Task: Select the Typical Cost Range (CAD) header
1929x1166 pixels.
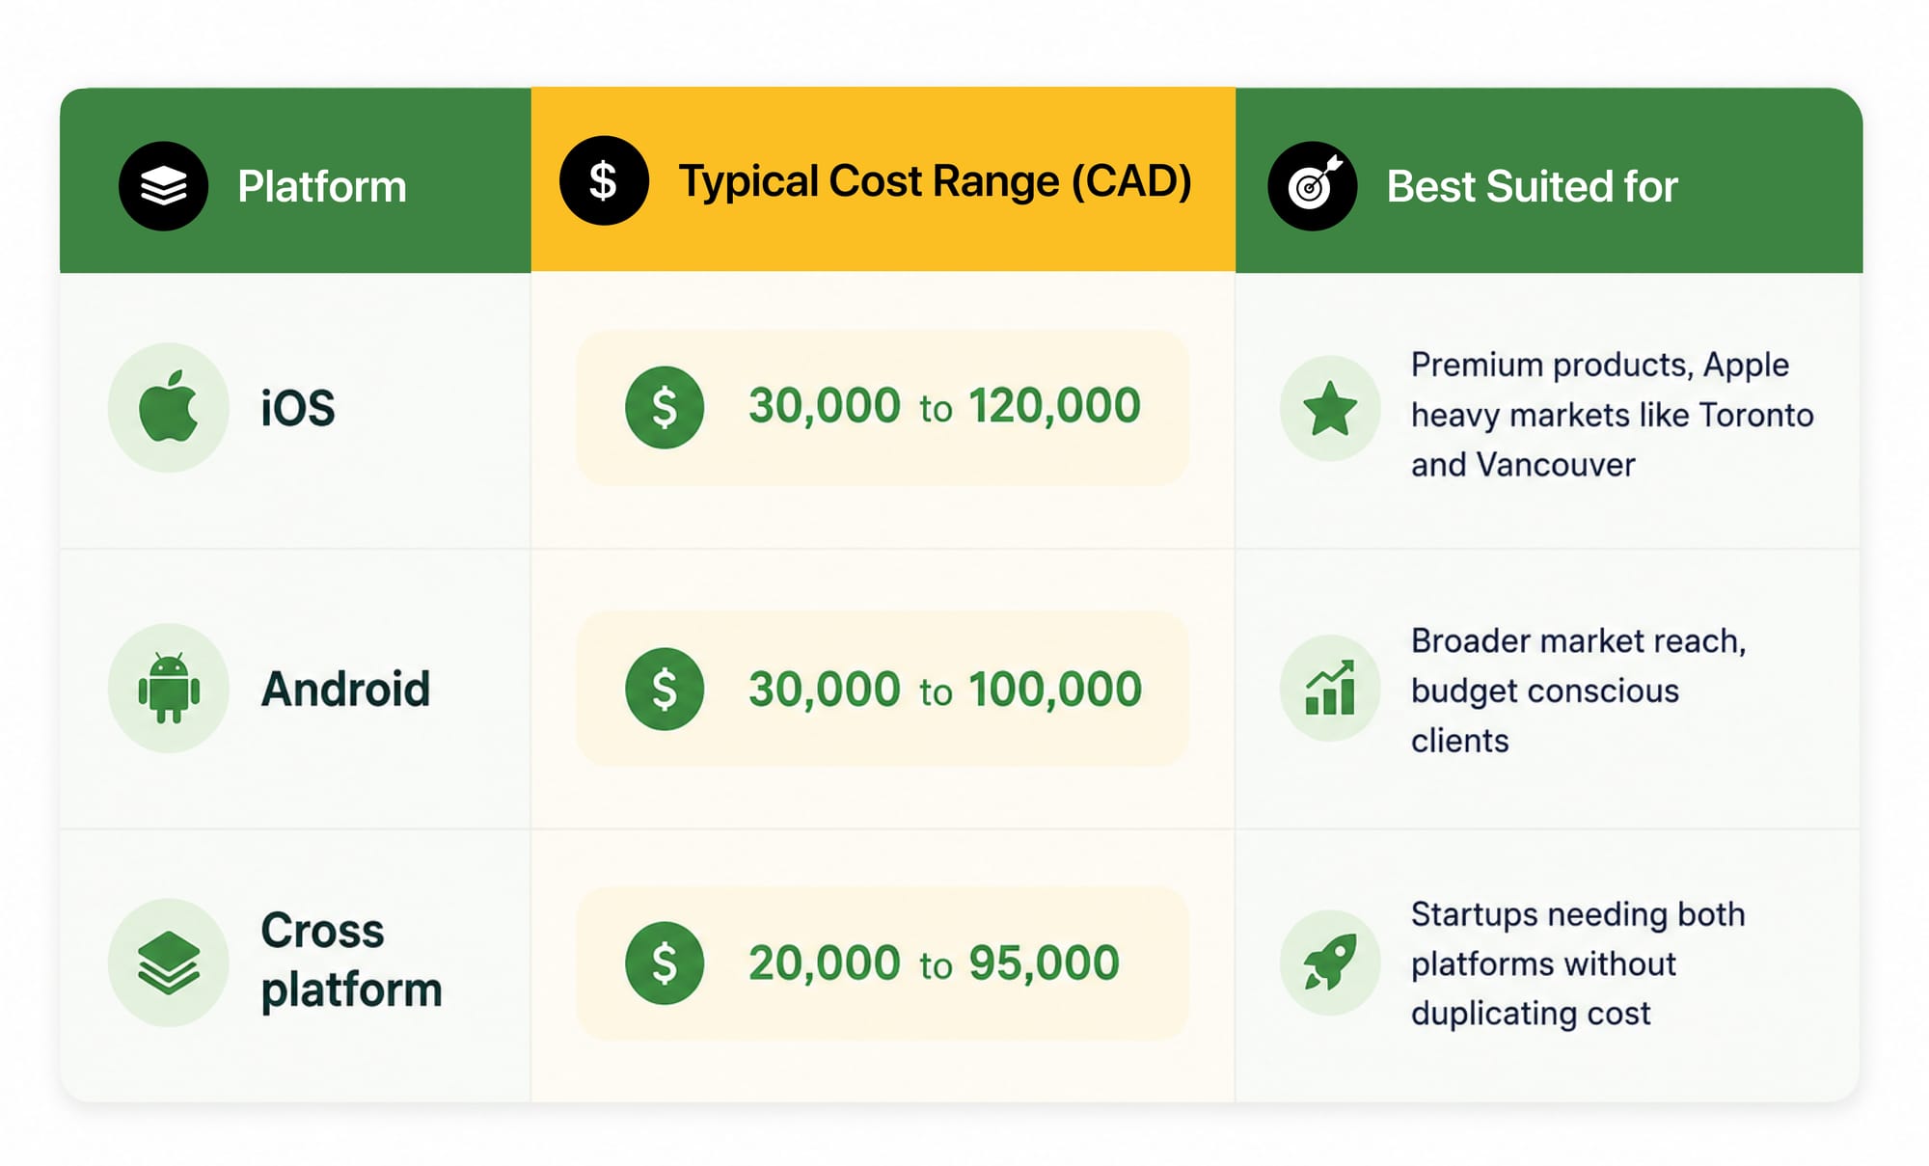Action: [883, 179]
